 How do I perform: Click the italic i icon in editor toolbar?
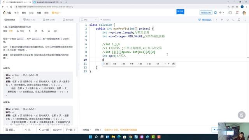tap(216, 20)
